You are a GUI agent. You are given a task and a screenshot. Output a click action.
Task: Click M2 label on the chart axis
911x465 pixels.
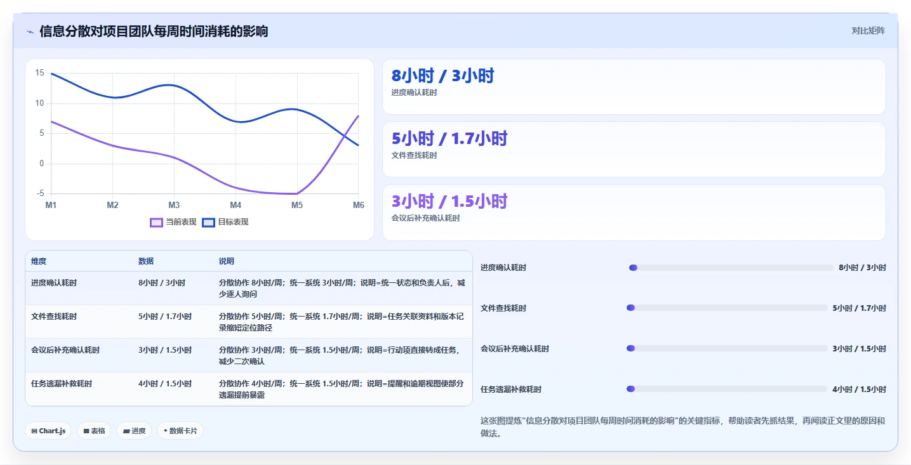(x=112, y=206)
